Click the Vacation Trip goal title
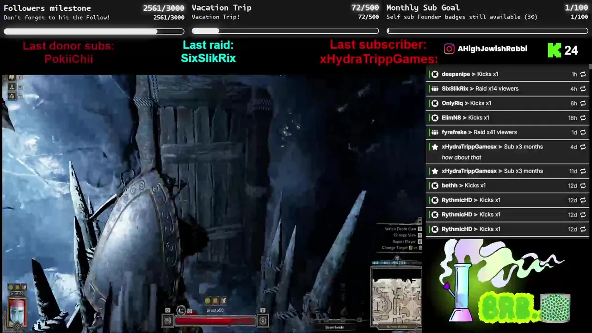 [222, 8]
